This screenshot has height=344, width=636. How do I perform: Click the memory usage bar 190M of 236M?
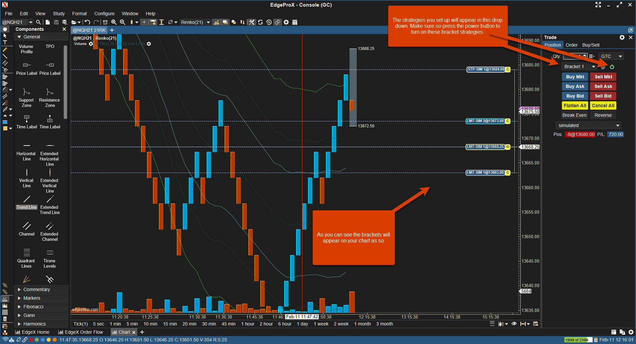(578, 340)
